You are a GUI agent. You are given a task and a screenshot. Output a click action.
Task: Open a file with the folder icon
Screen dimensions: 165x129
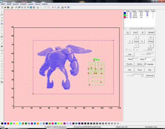coord(5,7)
